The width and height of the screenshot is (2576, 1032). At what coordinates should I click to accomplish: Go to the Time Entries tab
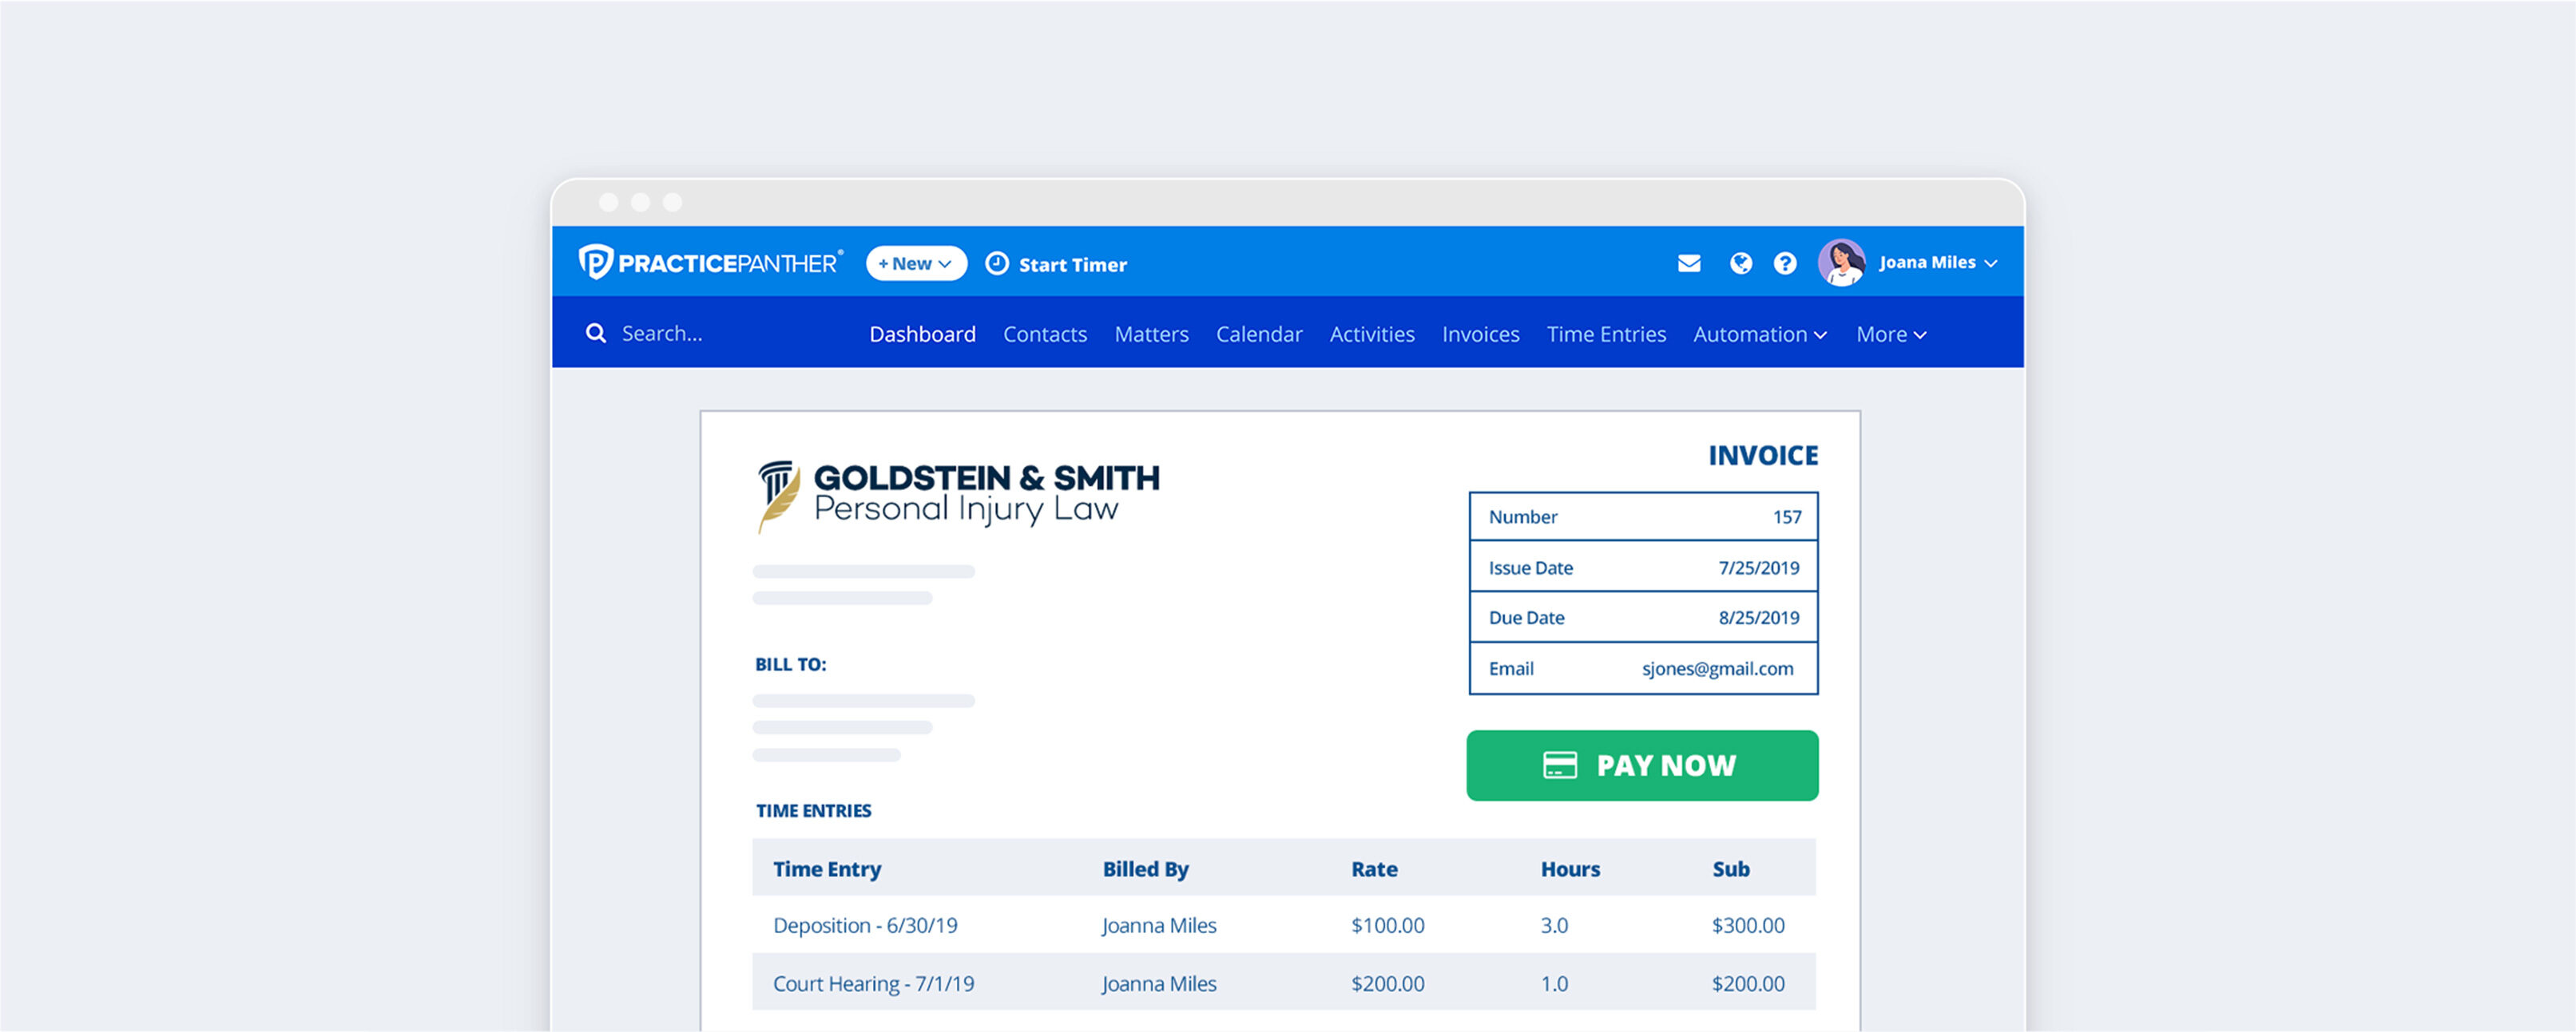click(1606, 334)
